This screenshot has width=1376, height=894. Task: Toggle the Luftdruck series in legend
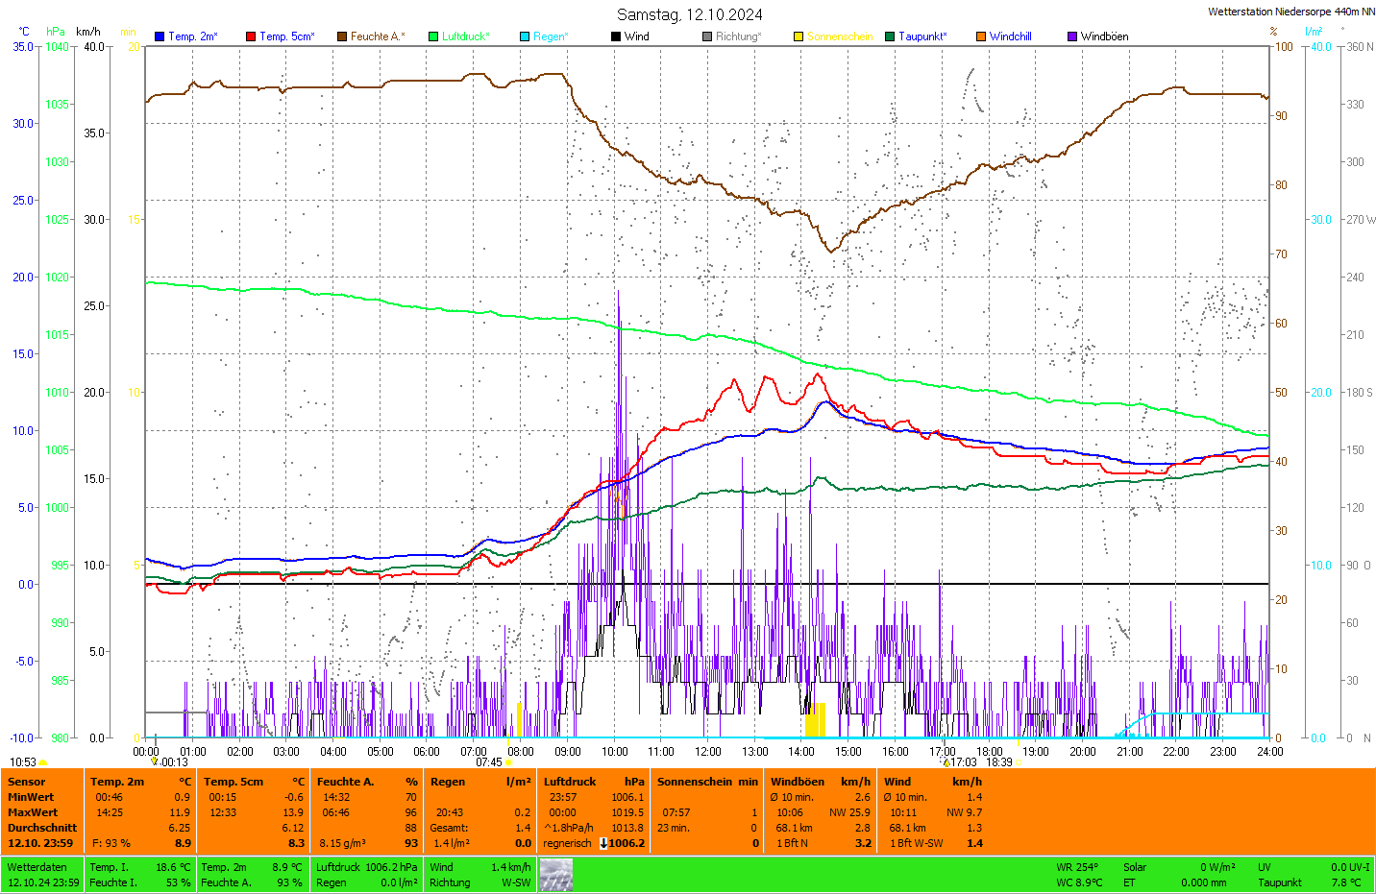click(x=465, y=36)
